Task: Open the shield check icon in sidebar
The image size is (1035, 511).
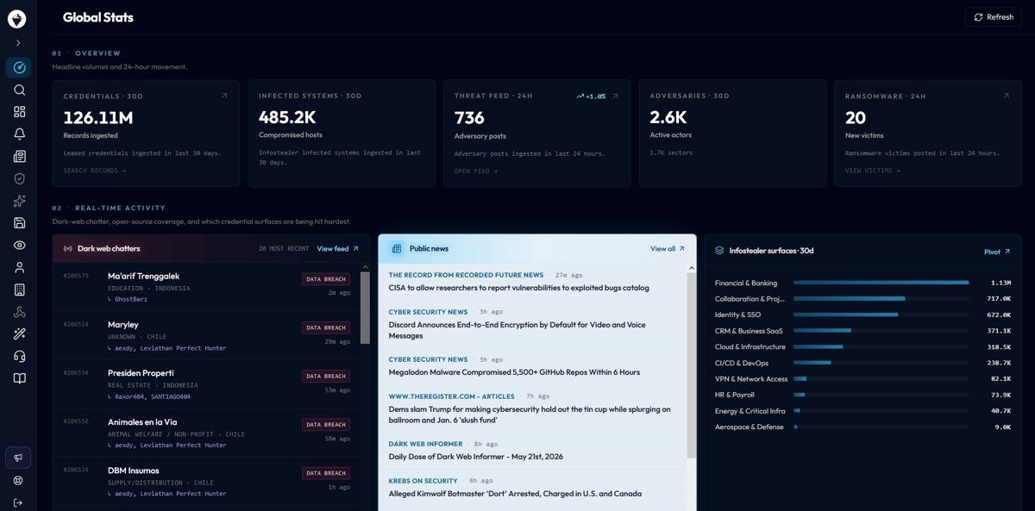Action: 19,178
